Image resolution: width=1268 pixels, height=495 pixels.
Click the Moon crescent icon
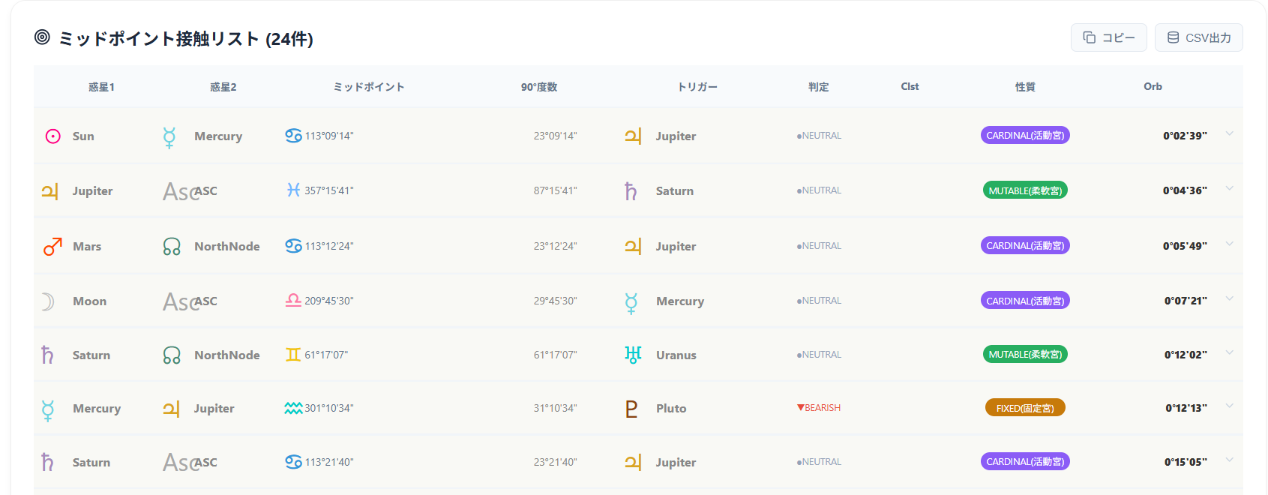(48, 301)
